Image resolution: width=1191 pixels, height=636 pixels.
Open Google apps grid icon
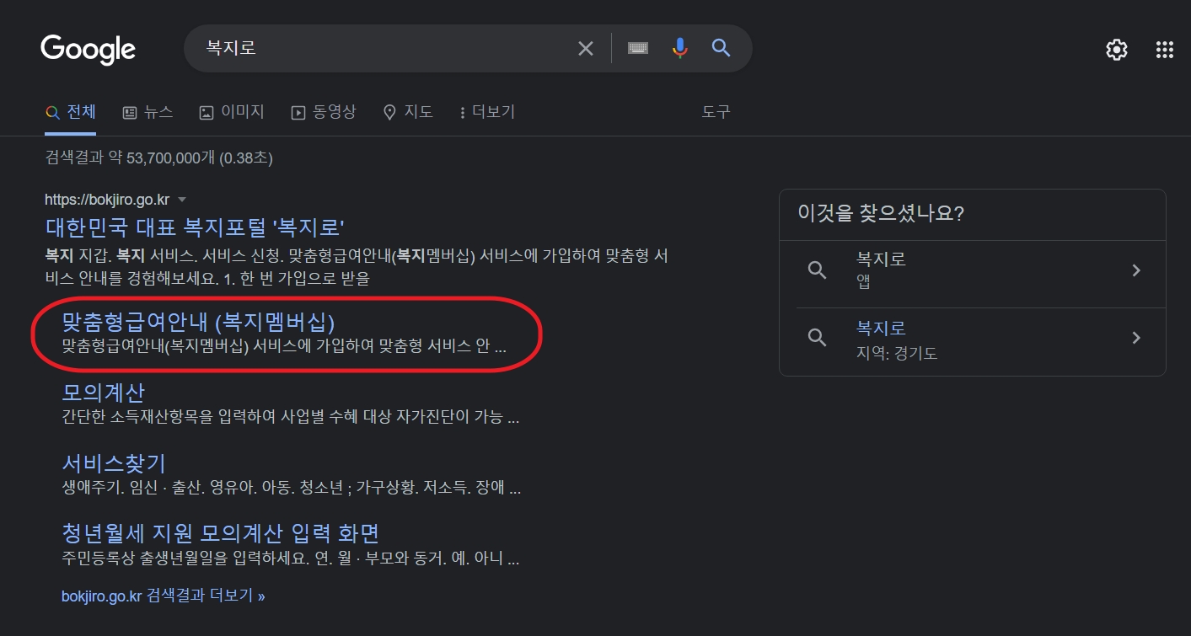click(x=1165, y=50)
